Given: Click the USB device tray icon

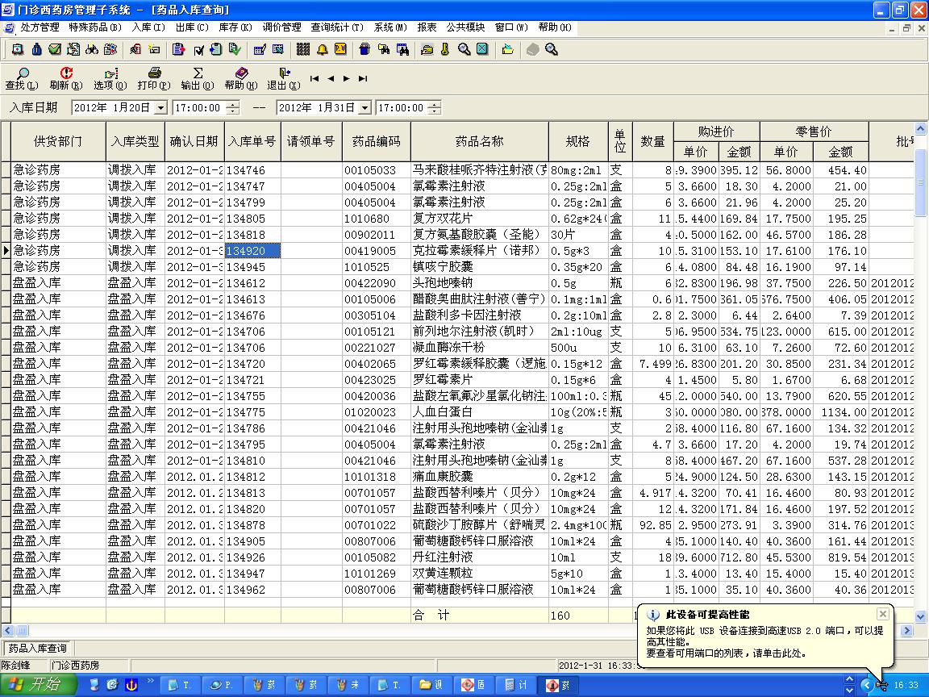Looking at the screenshot, I should click(x=881, y=686).
